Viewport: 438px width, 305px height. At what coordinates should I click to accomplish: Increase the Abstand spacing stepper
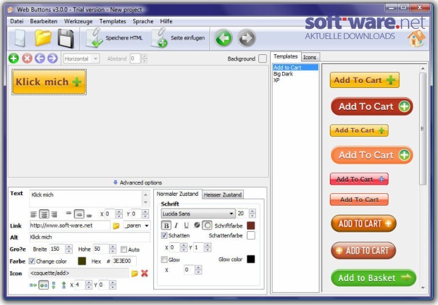pyautogui.click(x=144, y=56)
